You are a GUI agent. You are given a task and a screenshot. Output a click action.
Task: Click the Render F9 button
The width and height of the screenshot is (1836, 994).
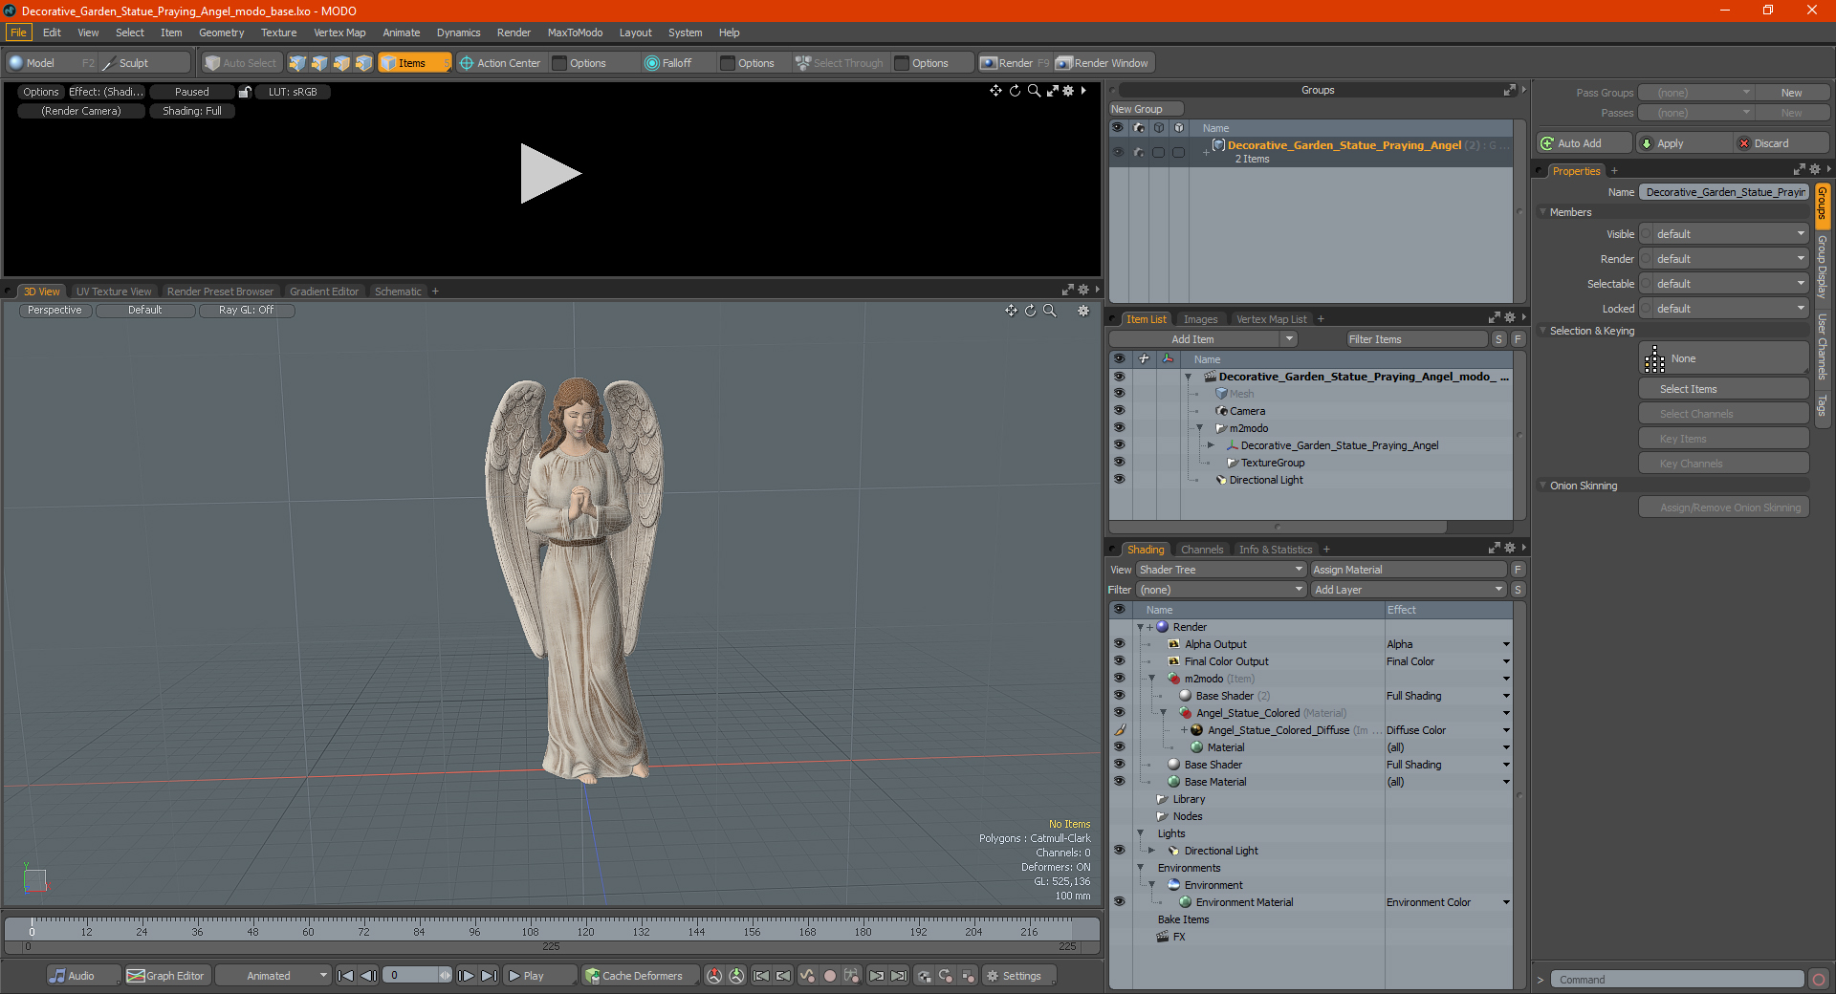point(1015,63)
